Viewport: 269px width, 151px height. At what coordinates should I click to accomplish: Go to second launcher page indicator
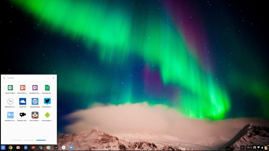click(x=29, y=140)
